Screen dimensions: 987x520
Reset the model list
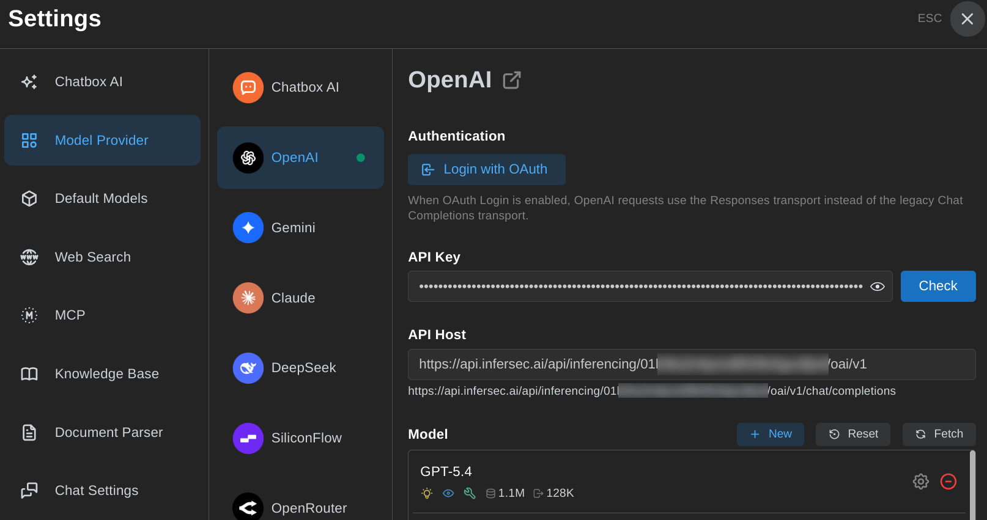[853, 434]
